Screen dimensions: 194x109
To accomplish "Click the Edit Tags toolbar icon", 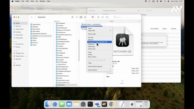I will tap(102, 17).
